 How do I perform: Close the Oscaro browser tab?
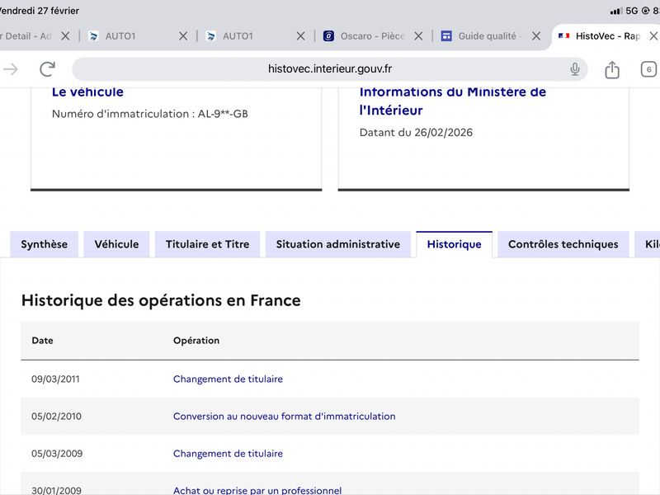click(418, 36)
